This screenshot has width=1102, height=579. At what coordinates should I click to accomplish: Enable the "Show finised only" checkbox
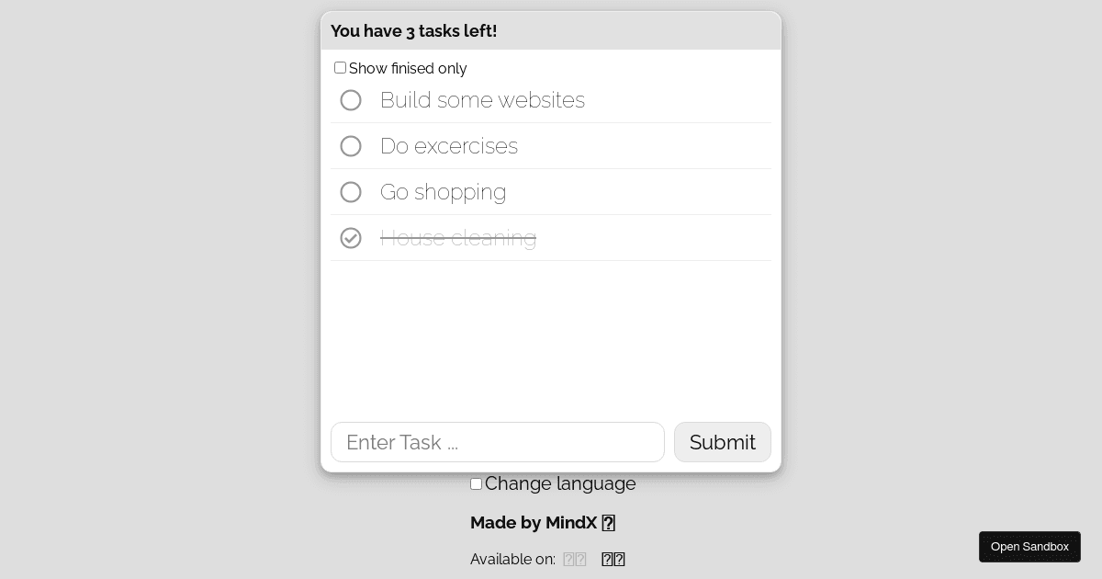[x=340, y=67]
